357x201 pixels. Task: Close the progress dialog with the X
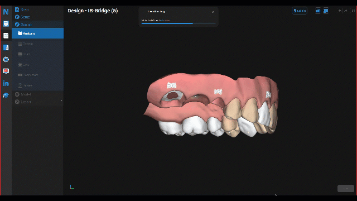213,12
